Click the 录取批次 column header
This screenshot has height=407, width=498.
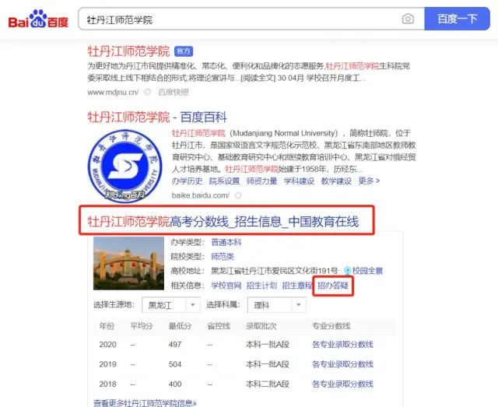(261, 325)
